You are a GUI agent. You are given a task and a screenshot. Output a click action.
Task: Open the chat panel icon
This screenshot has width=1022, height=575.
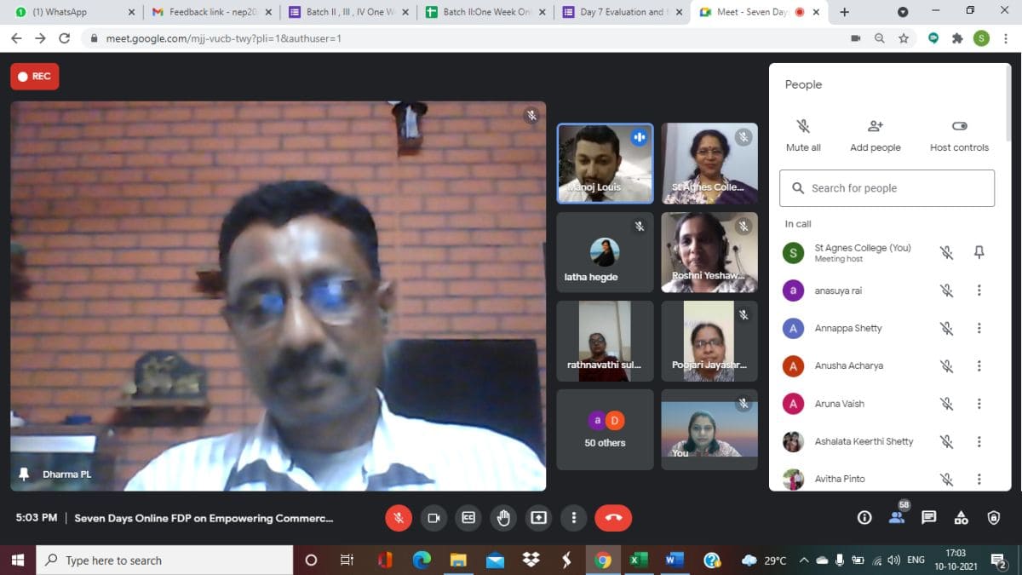(929, 517)
